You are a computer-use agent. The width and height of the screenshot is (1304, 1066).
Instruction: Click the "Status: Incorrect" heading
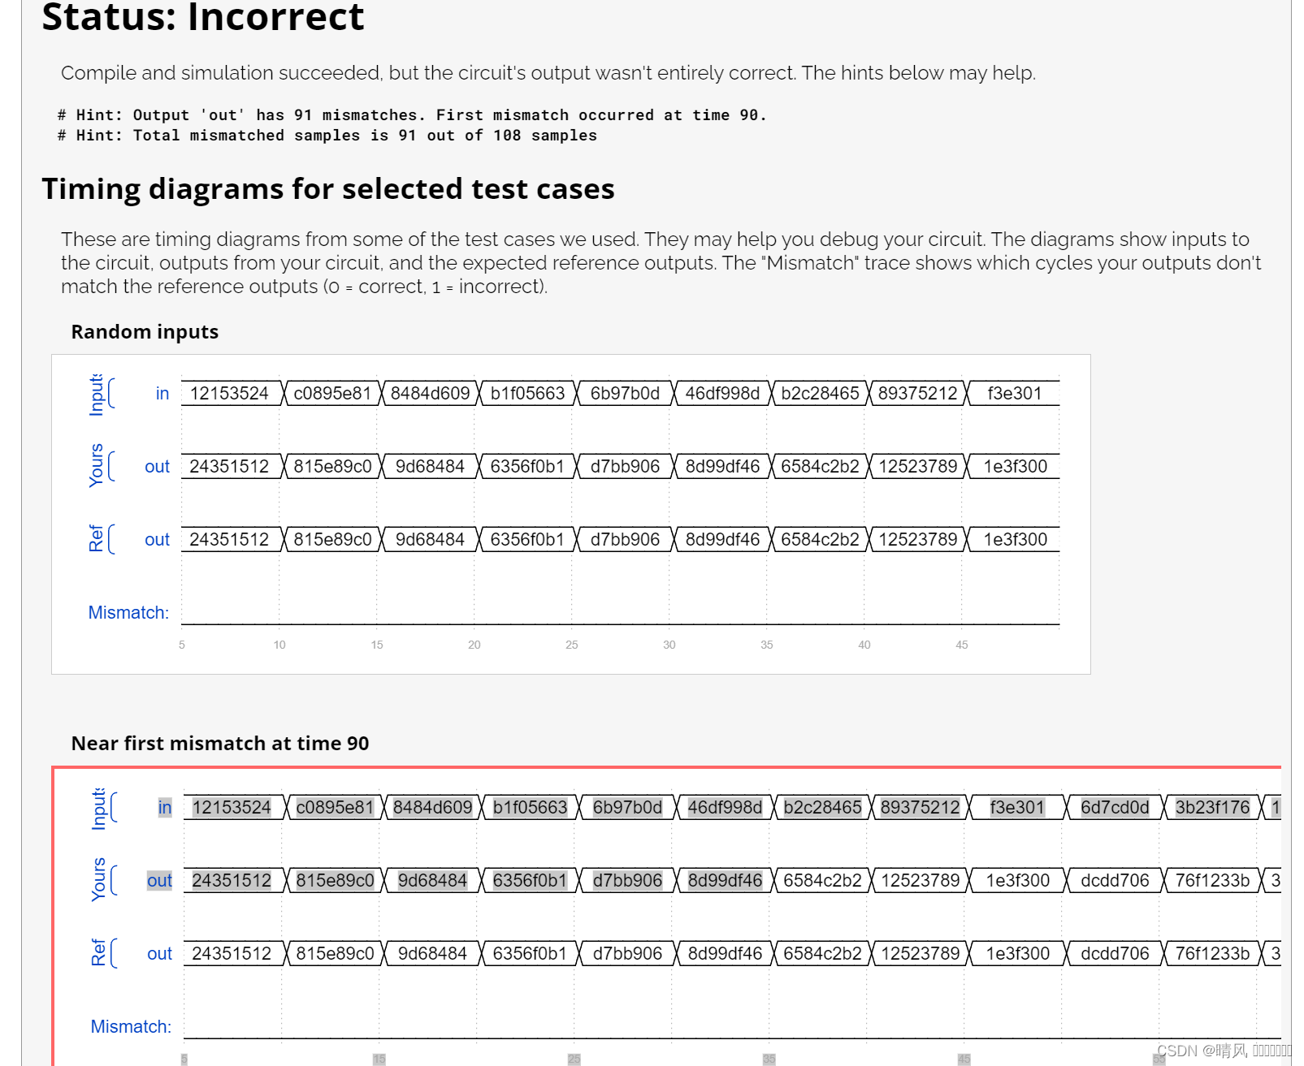(x=202, y=18)
